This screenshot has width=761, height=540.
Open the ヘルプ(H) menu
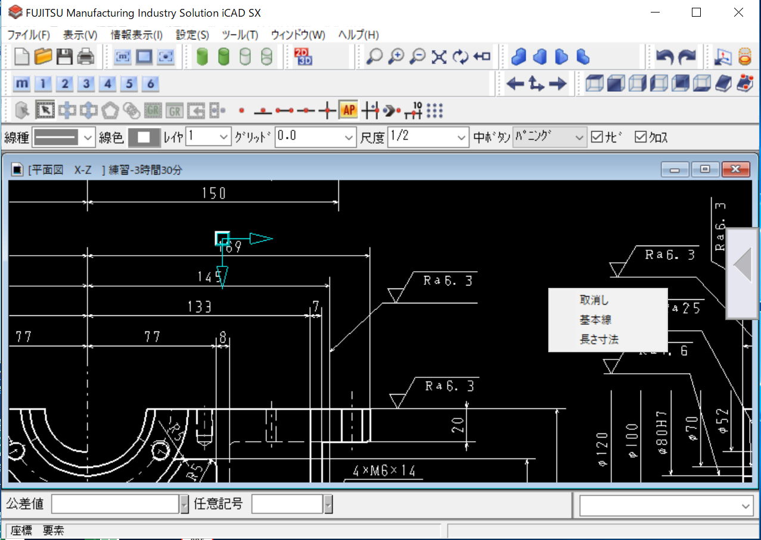tap(359, 35)
